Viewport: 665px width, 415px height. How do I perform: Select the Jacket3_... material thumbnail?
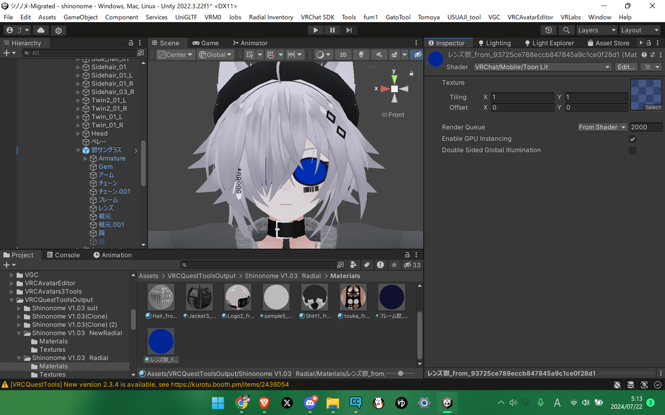click(x=199, y=298)
